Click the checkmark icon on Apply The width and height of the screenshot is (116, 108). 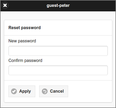pyautogui.click(x=14, y=91)
